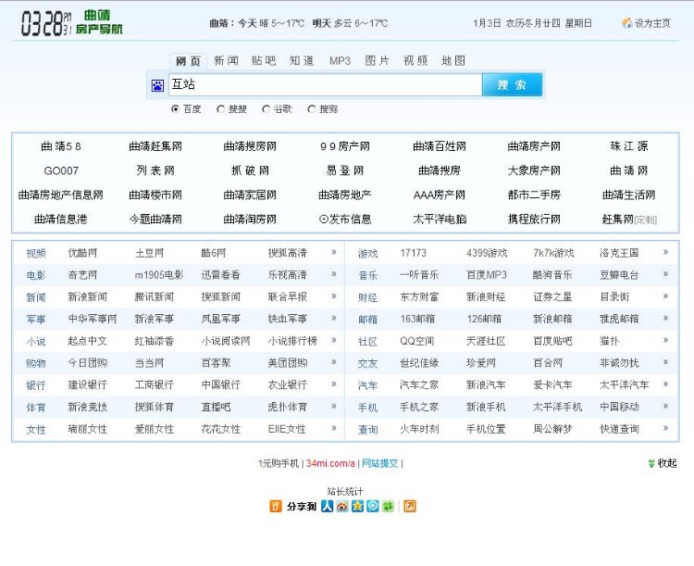The width and height of the screenshot is (694, 566).
Task: Click the Baidu paw search engine icon
Action: point(157,85)
